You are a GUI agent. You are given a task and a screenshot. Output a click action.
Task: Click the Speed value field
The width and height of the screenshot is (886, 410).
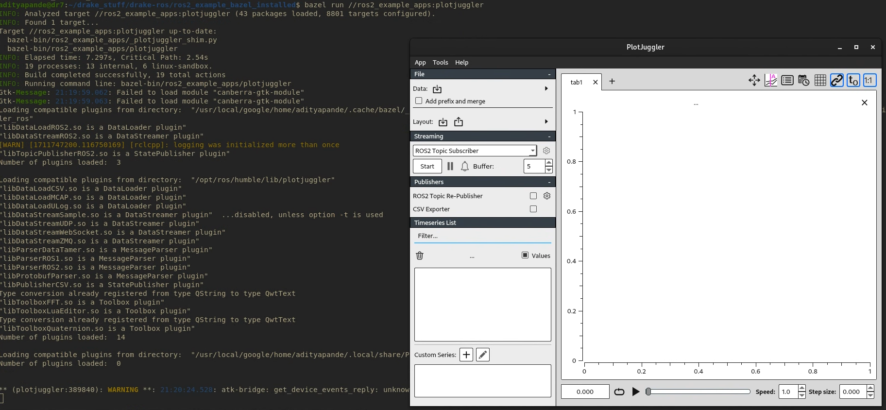coord(788,392)
